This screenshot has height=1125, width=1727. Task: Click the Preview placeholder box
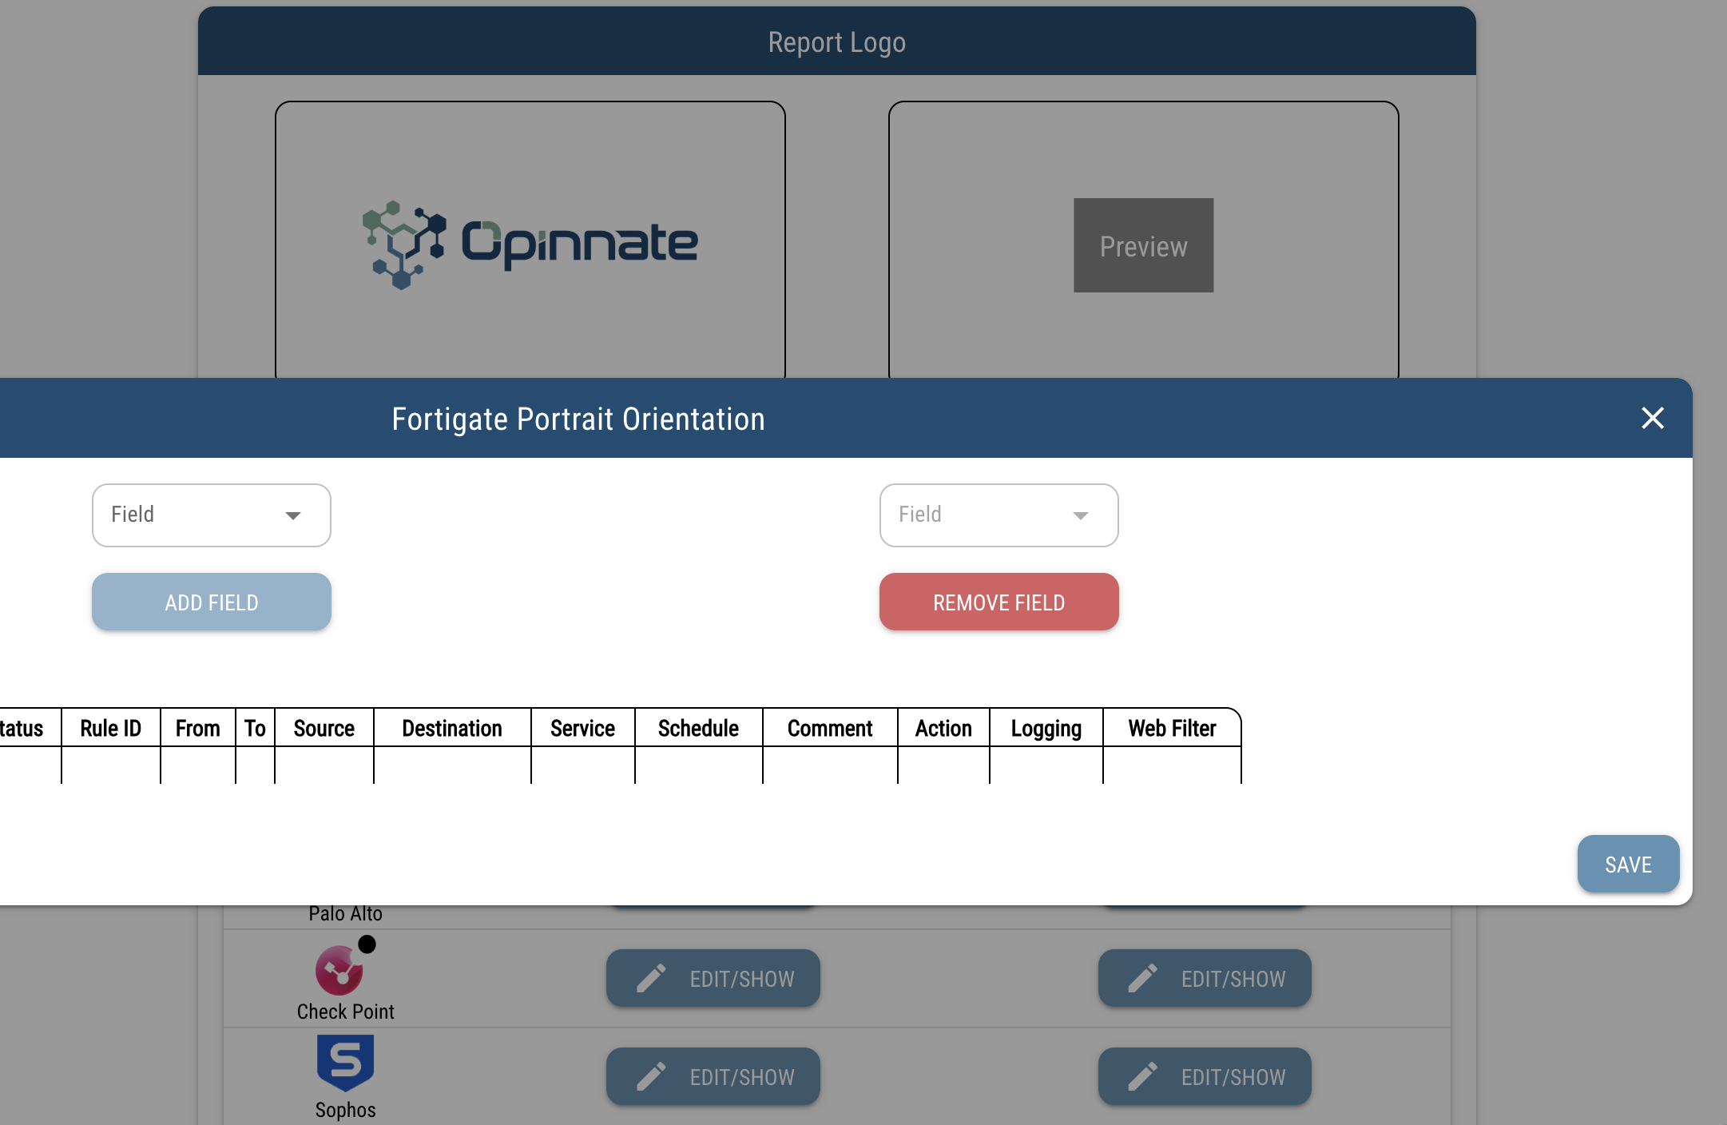click(1143, 245)
